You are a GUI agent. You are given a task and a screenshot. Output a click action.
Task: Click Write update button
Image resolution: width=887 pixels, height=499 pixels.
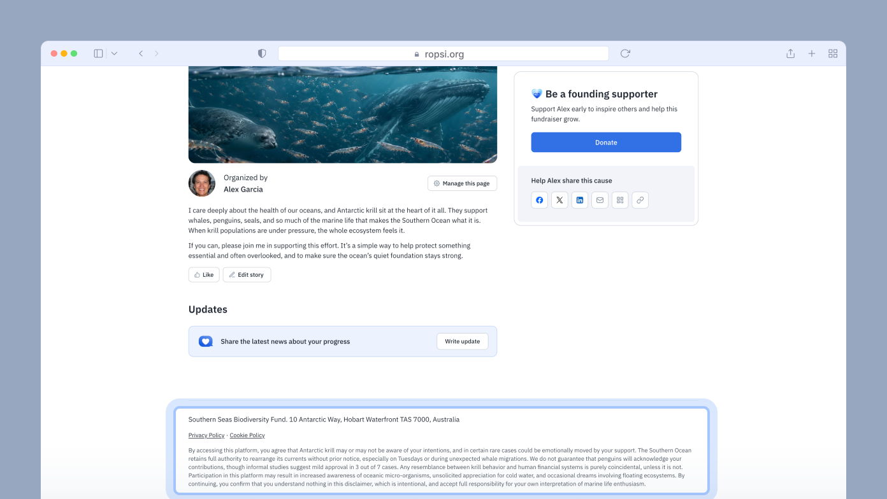(x=463, y=341)
